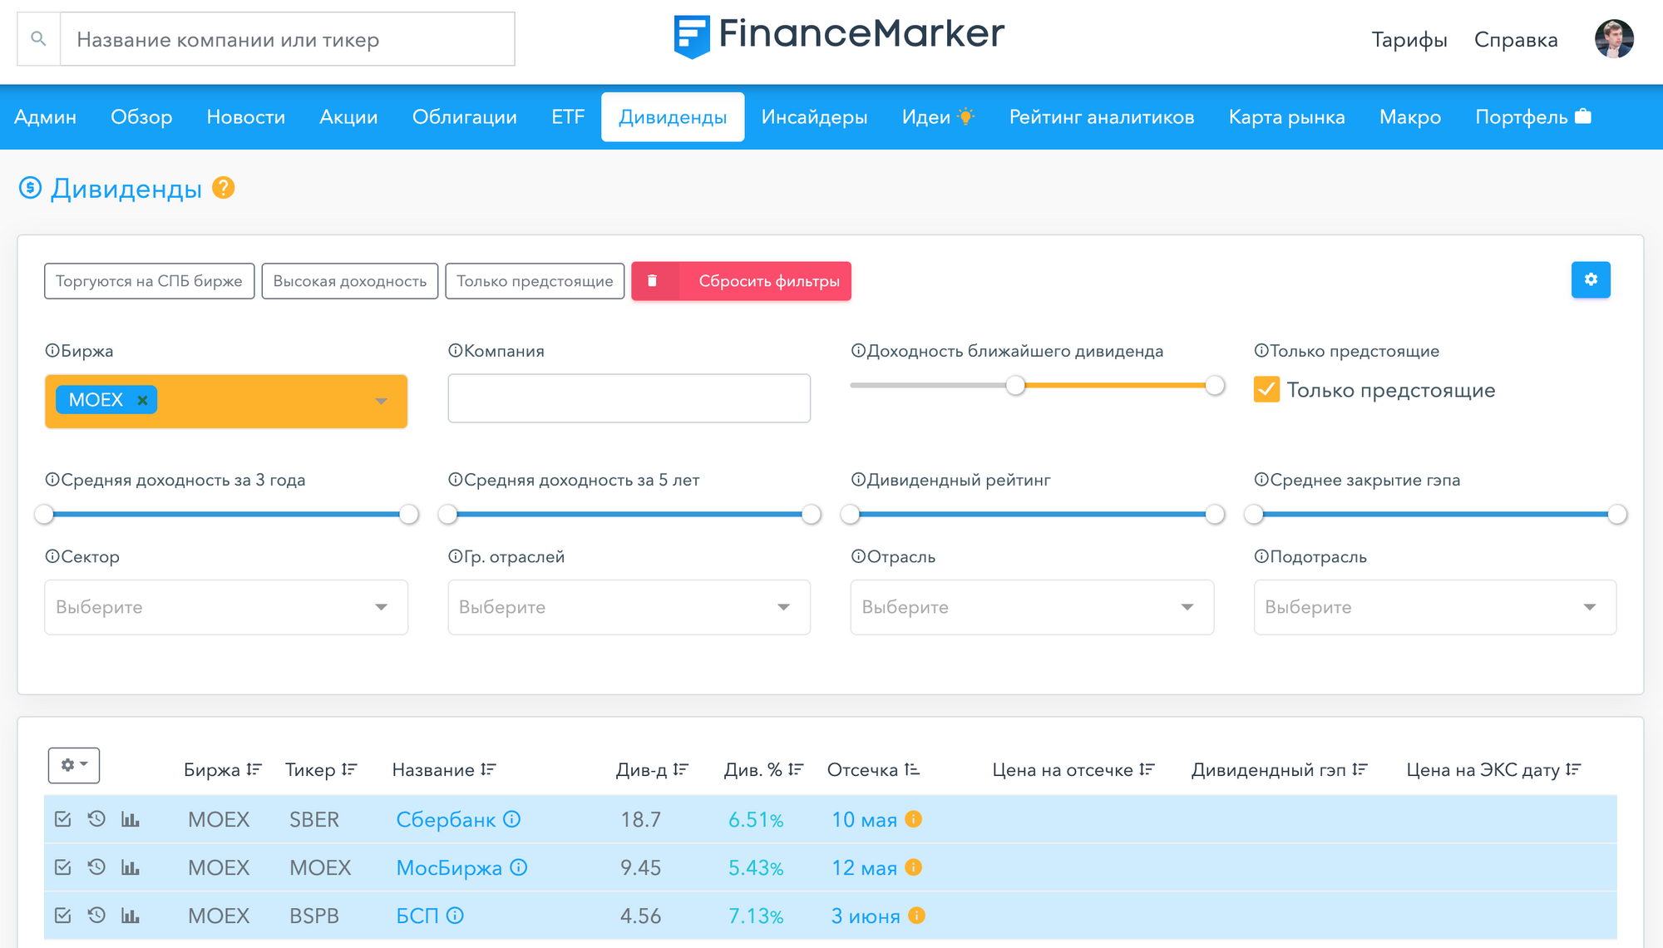The width and height of the screenshot is (1663, 948).
Task: Click right handle of Средняя доходность за 3 года slider
Action: coord(408,514)
